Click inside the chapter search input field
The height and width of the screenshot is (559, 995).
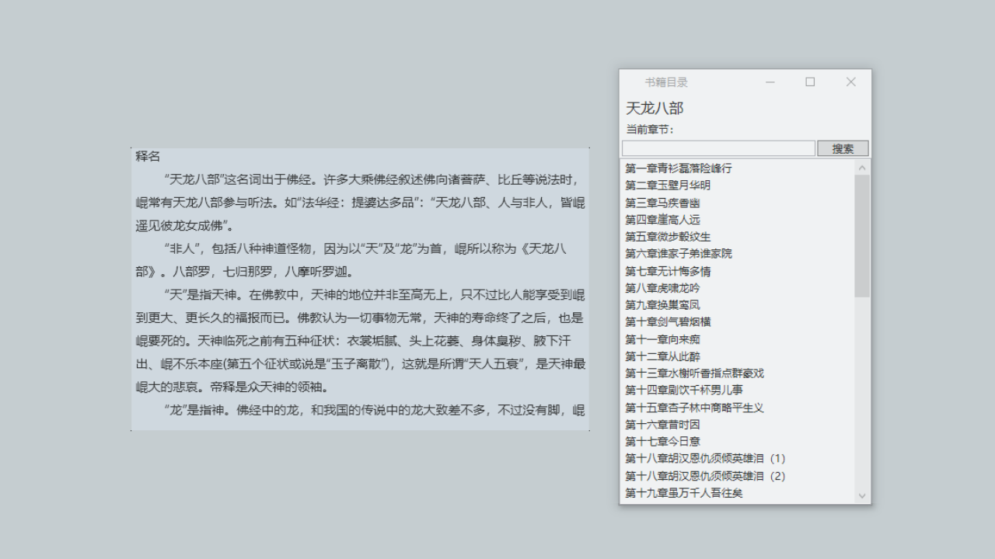[715, 148]
